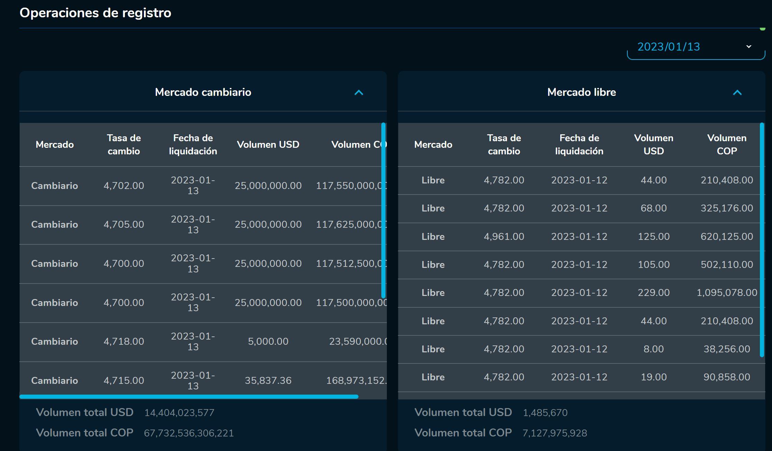Sort by Volumen COP in Mercado libre

pos(727,144)
